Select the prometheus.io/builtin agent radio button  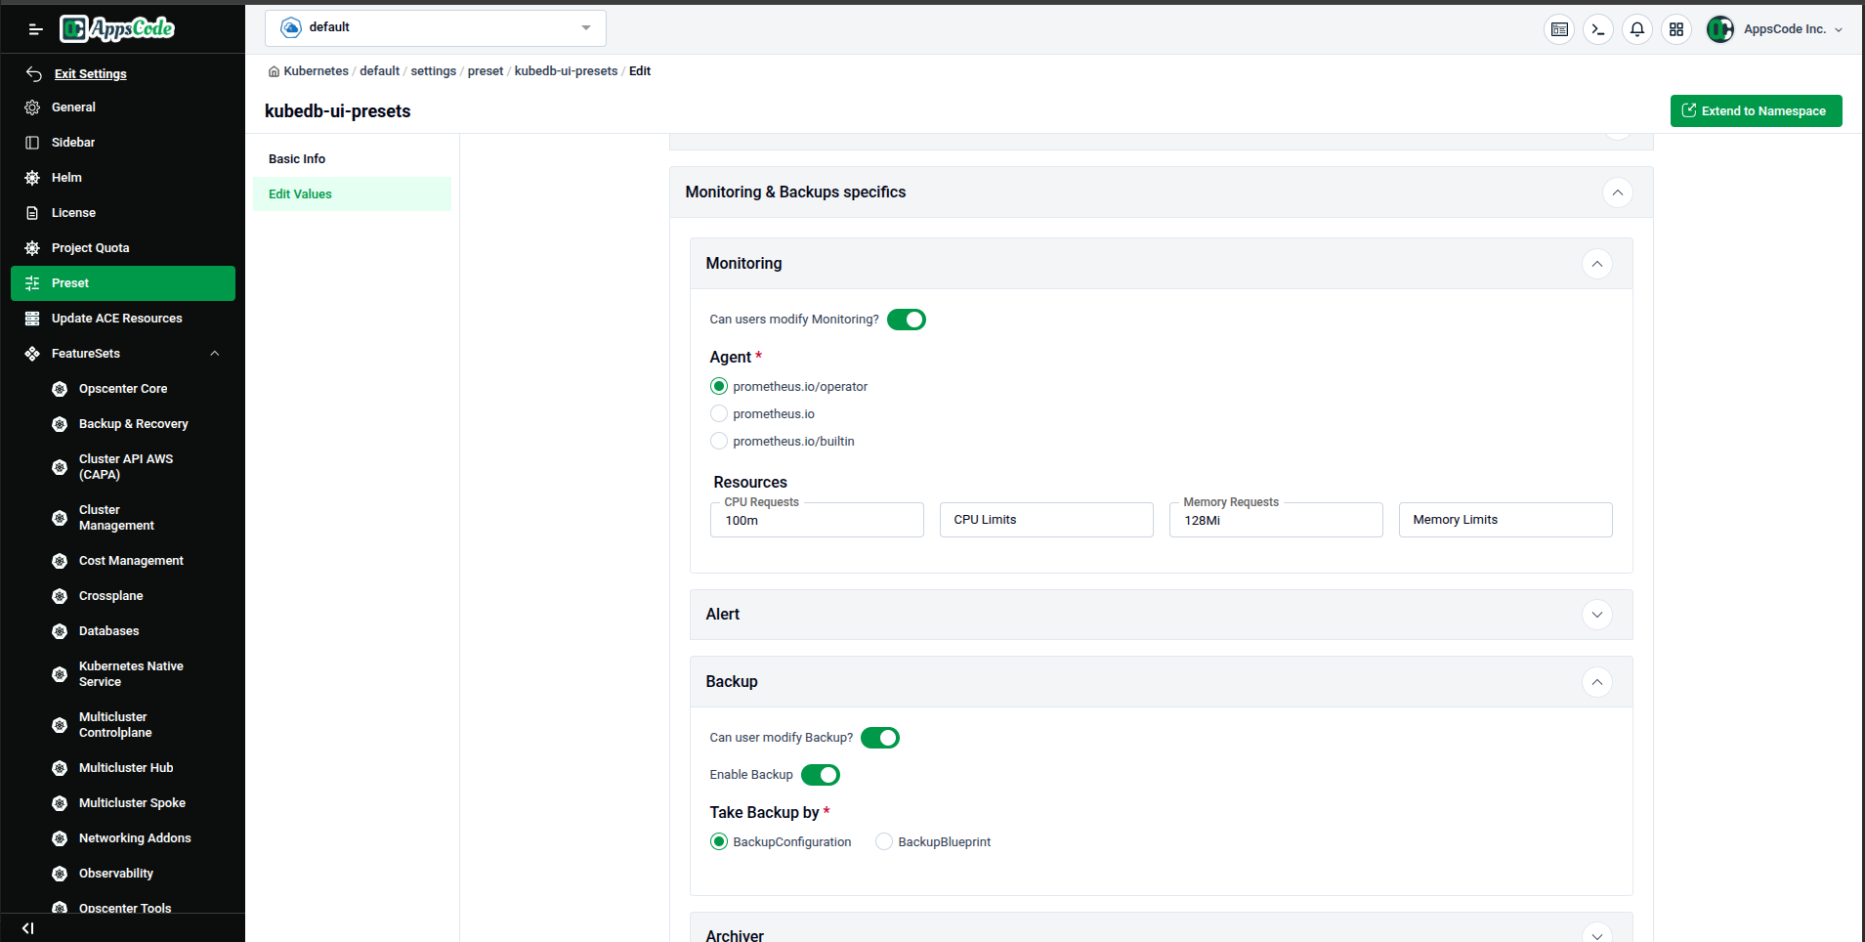click(718, 441)
